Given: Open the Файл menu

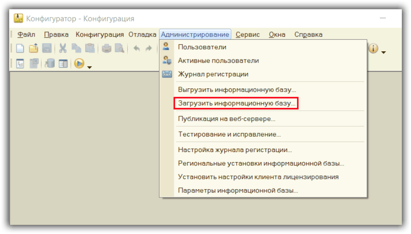Looking at the screenshot, I should pos(26,34).
